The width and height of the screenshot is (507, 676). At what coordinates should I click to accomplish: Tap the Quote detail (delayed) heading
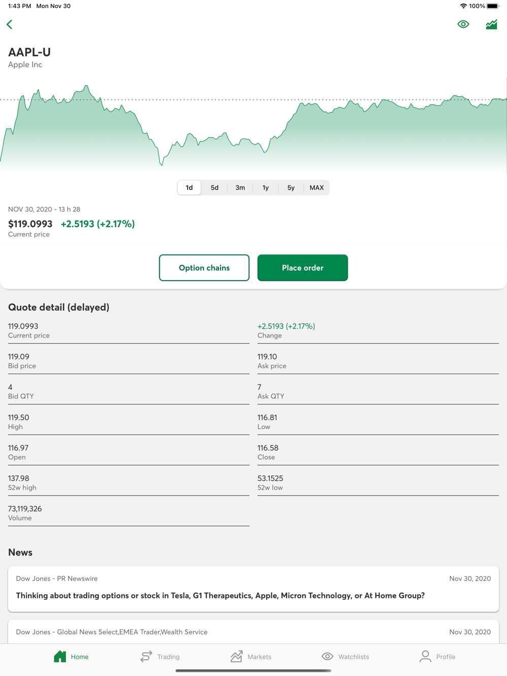(59, 307)
